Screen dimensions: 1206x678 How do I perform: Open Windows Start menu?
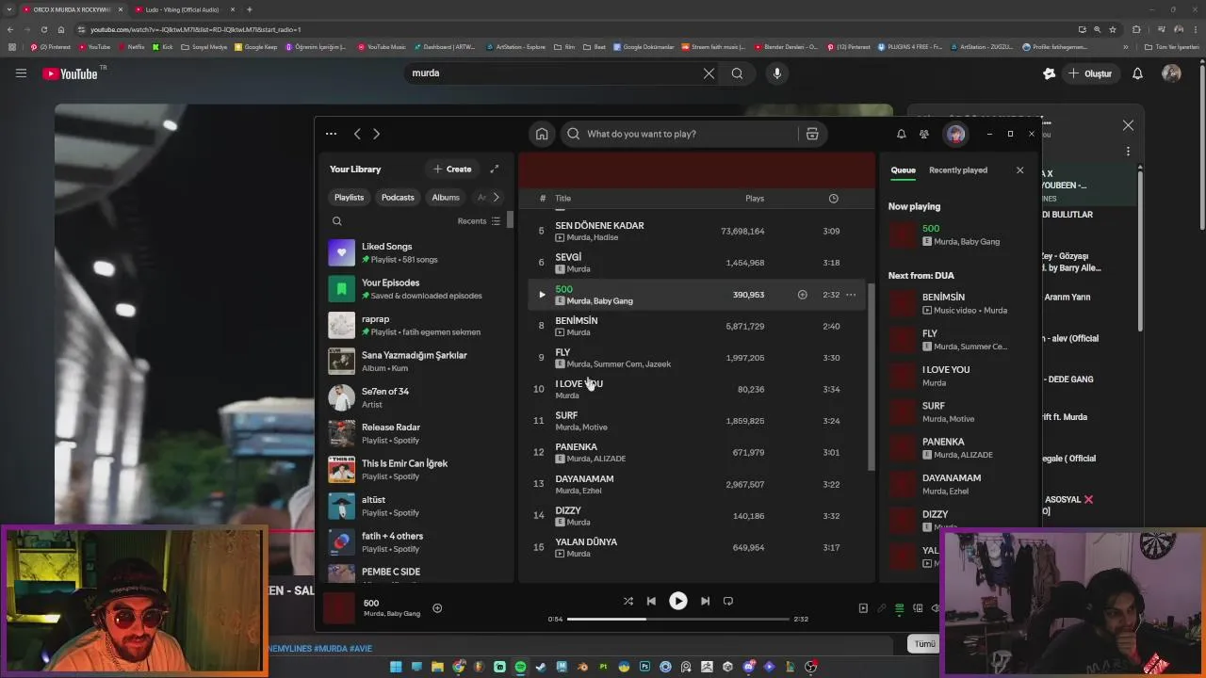pos(396,667)
